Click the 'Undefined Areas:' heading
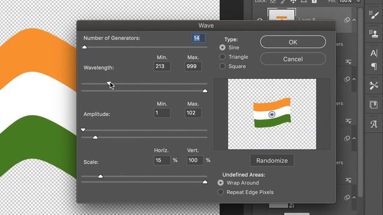 [244, 175]
